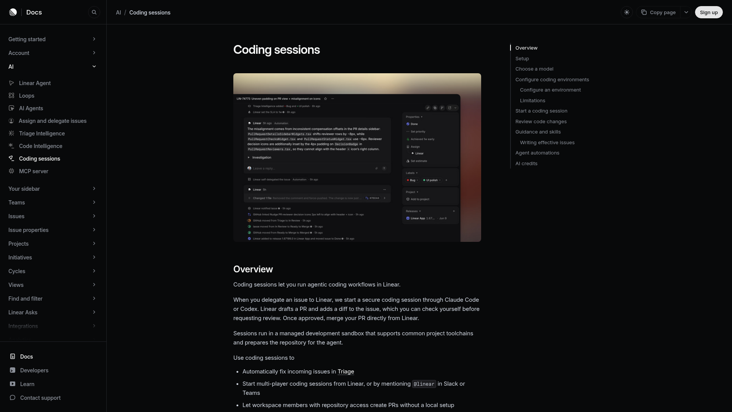
Task: Expand the Projects section chevron
Action: 94,243
